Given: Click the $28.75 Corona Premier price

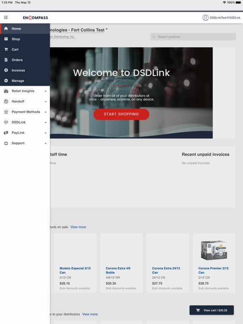Looking at the screenshot, I should click(203, 283).
